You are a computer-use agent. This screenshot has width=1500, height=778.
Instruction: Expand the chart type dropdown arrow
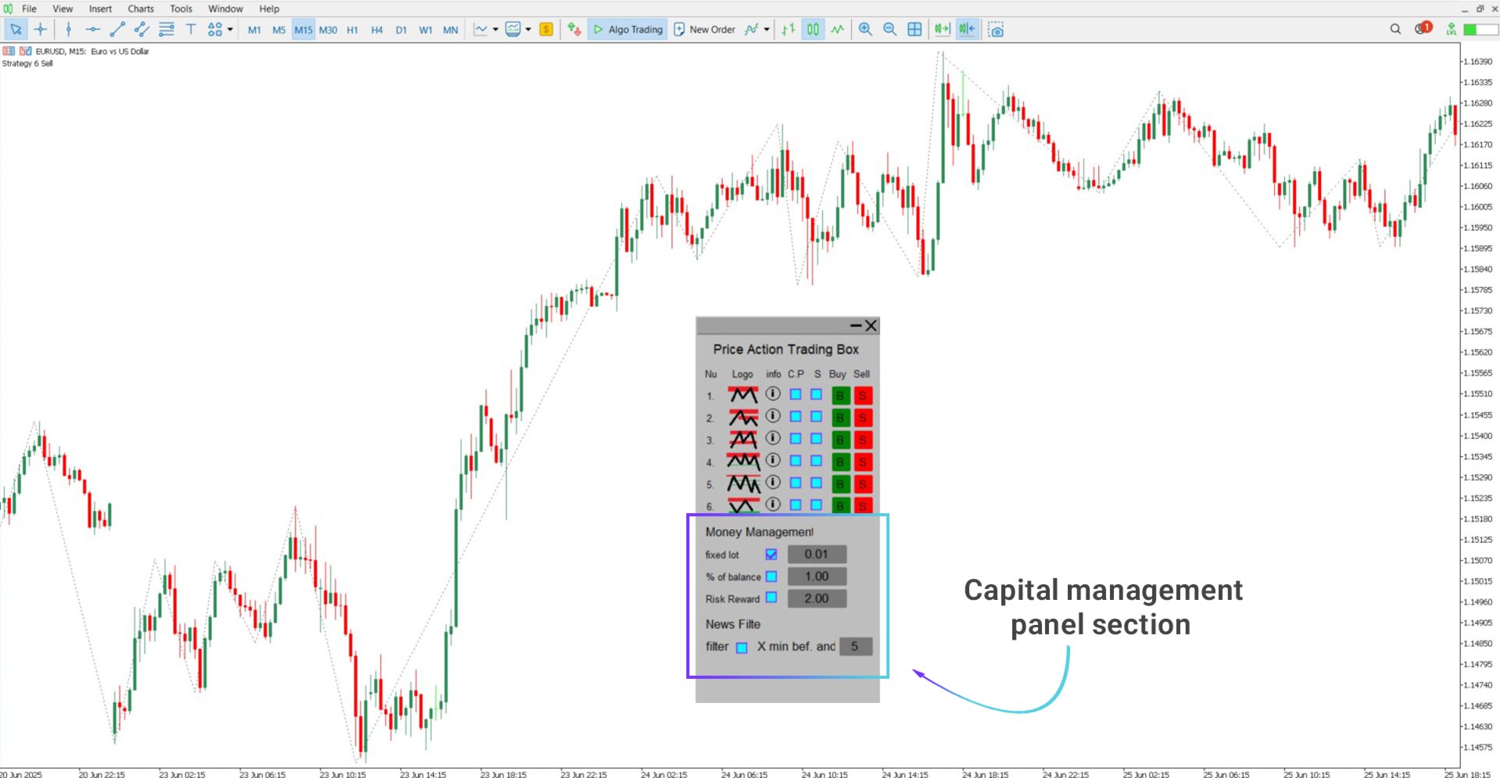[496, 30]
